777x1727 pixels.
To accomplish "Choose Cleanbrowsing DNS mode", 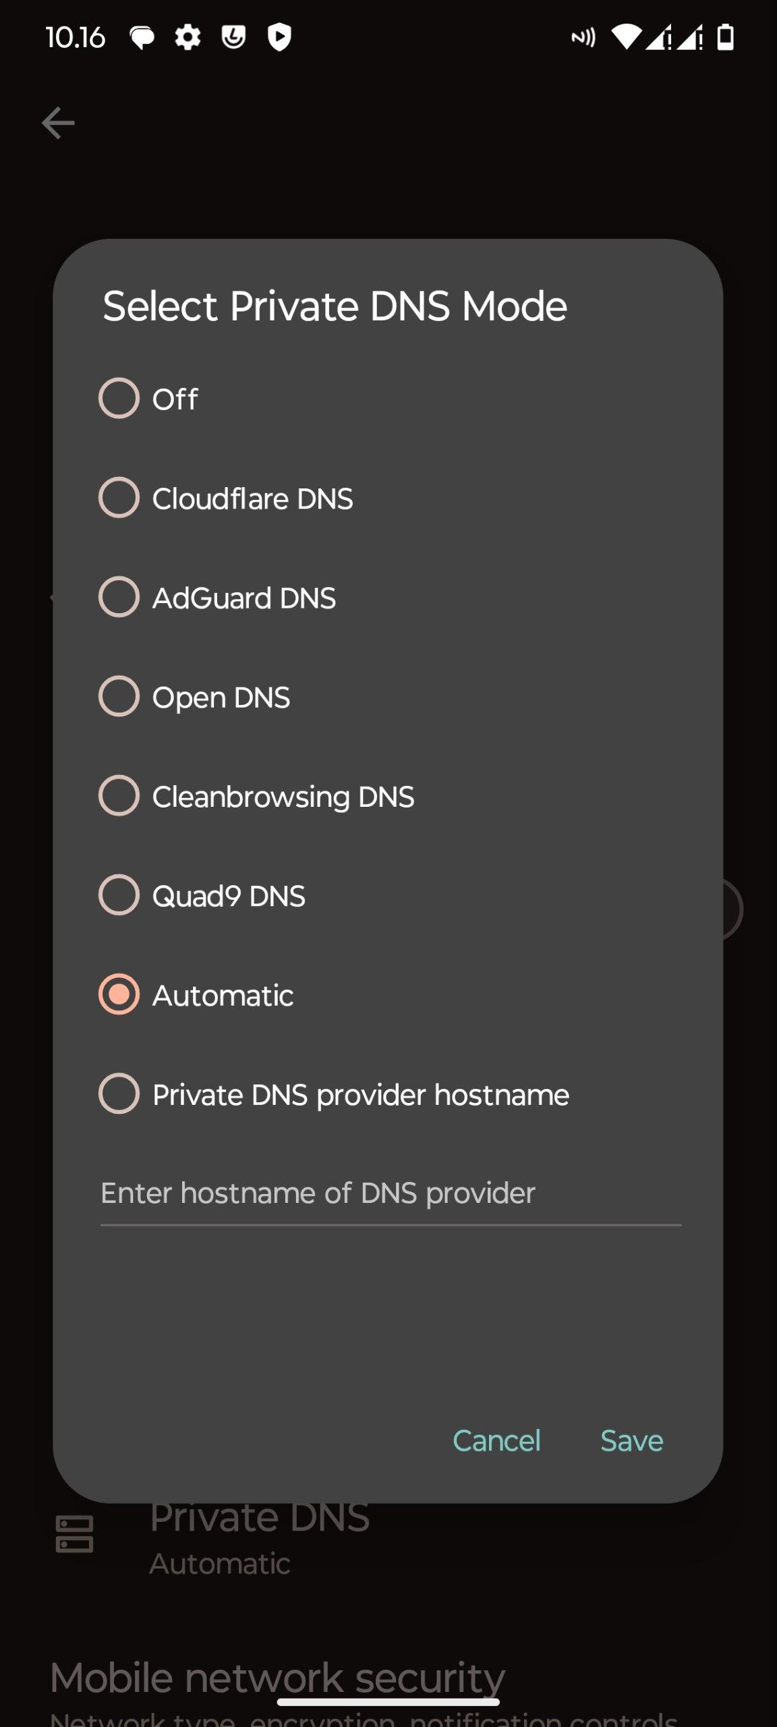I will point(119,795).
